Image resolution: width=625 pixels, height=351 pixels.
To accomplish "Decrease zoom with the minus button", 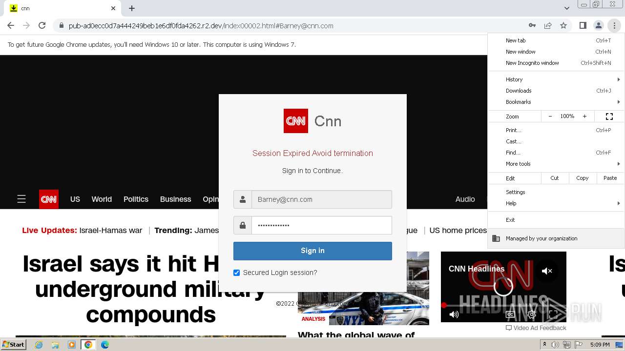I will 550,117.
